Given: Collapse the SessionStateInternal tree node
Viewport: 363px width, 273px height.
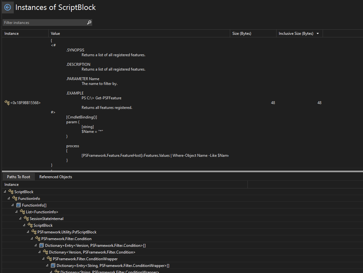Looking at the screenshot, I should pyautogui.click(x=20, y=218).
